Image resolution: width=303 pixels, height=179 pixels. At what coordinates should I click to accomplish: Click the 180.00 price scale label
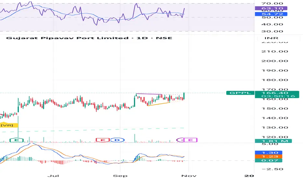[x=275, y=80]
